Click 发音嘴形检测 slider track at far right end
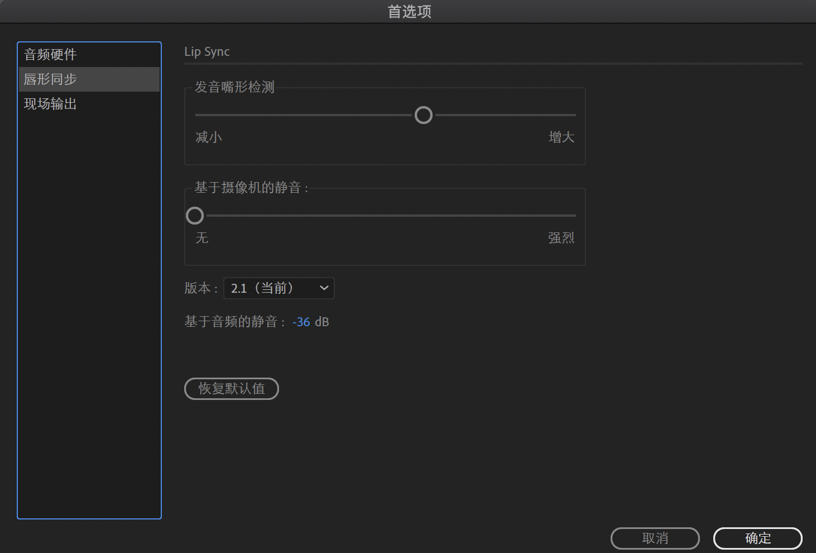Image resolution: width=816 pixels, height=553 pixels. pyautogui.click(x=574, y=115)
